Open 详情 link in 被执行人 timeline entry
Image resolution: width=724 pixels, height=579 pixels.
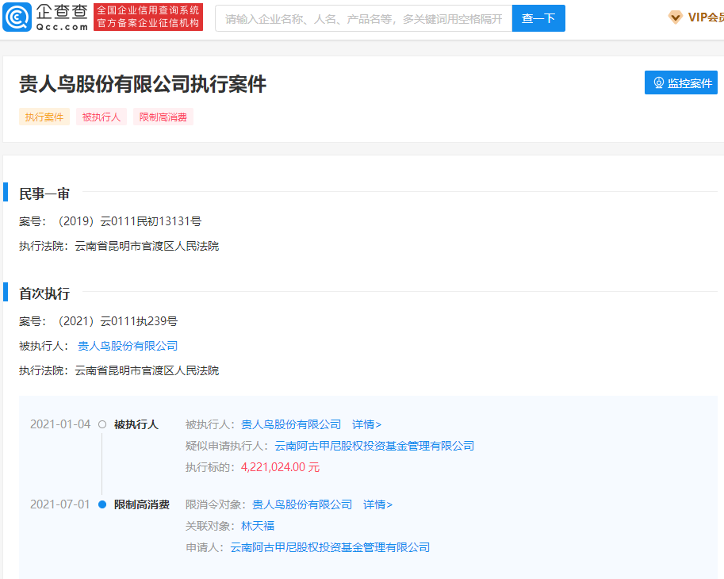pos(366,424)
